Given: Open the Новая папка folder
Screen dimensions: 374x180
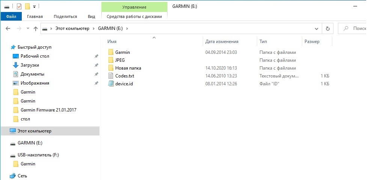Looking at the screenshot, I should (128, 68).
